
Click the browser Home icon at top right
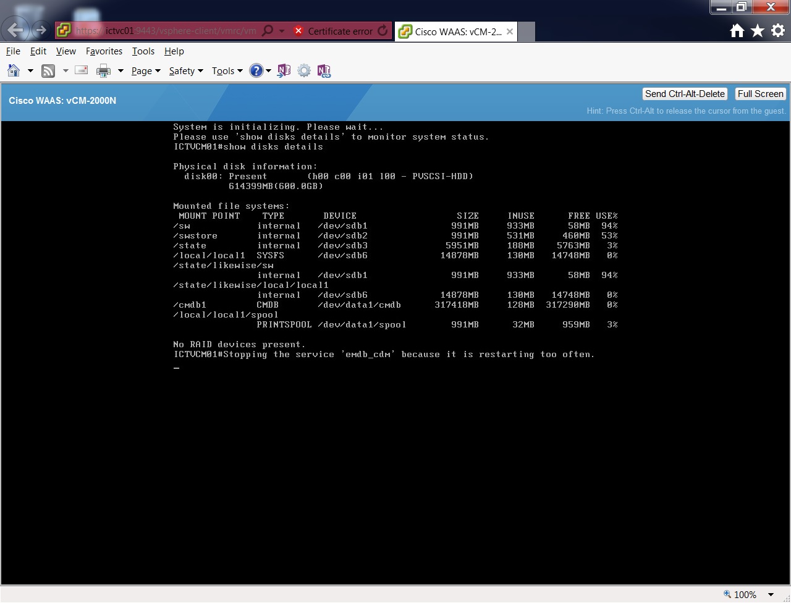point(737,30)
